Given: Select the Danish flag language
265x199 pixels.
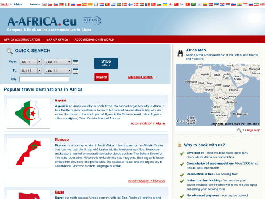Looking at the screenshot, I should (136, 4).
